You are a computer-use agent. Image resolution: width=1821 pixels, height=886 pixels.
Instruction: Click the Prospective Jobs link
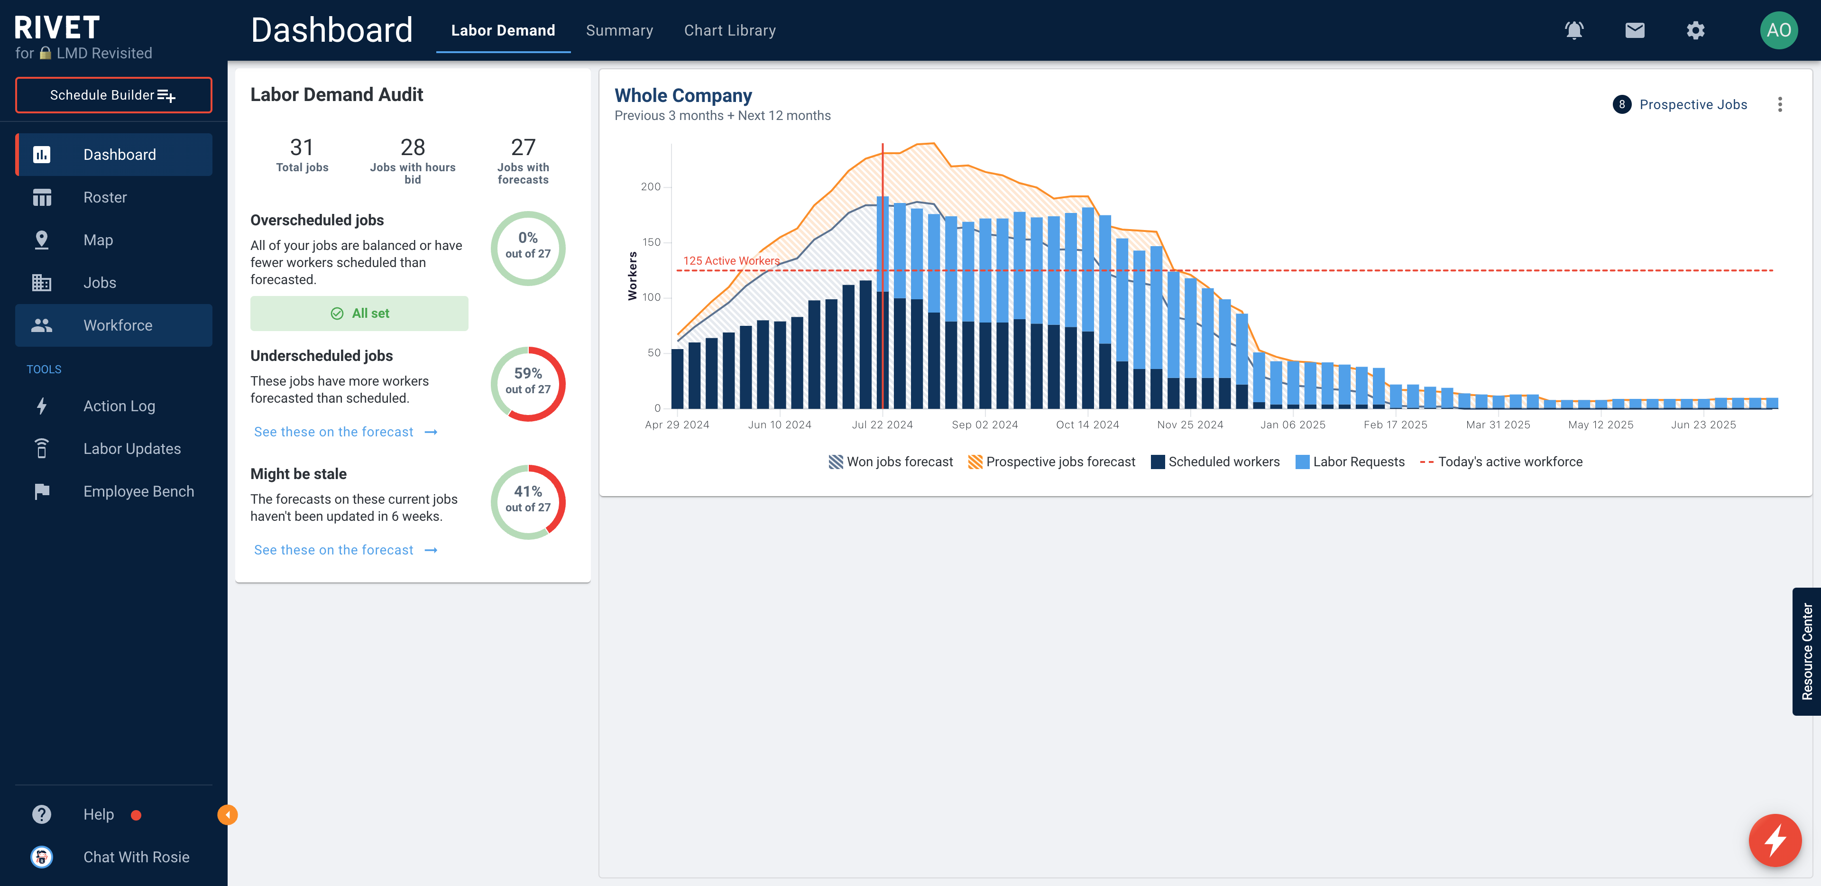coord(1693,105)
